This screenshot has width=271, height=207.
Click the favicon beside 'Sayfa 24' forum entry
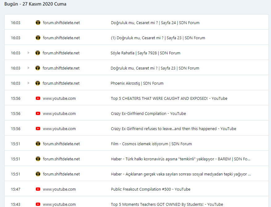click(x=38, y=23)
